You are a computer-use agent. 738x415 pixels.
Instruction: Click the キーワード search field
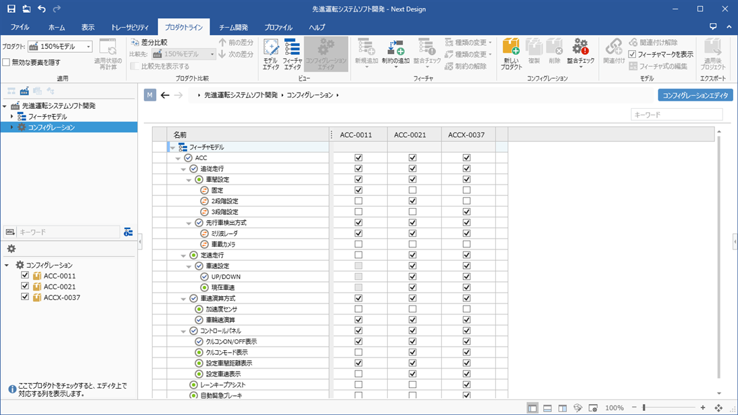pos(676,114)
